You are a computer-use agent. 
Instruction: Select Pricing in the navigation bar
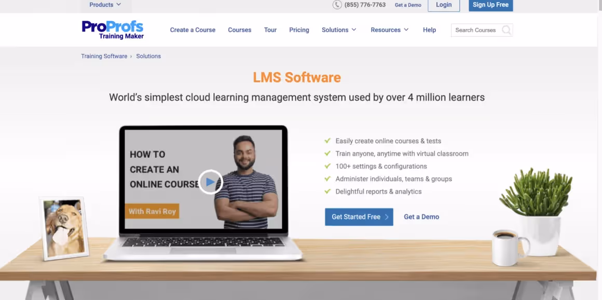299,30
